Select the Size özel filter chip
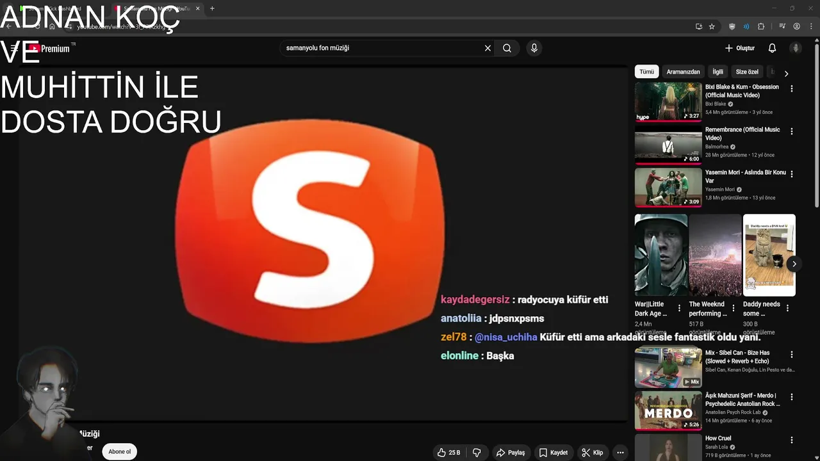Screen dimensions: 820x461 [747, 72]
